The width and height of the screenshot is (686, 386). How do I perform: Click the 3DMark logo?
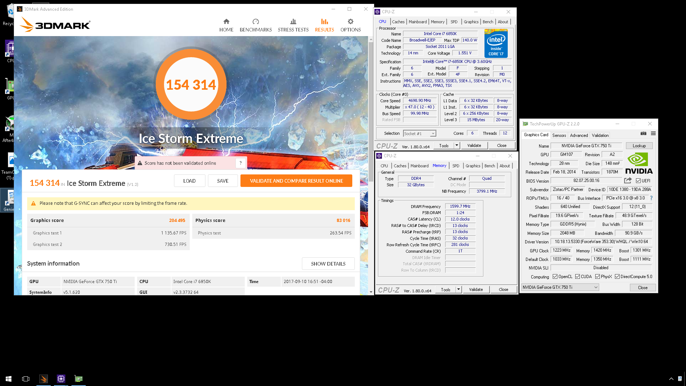pos(55,25)
